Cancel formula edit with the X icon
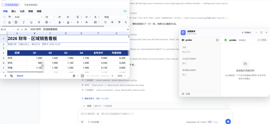The width and height of the screenshot is (270, 124). point(18,29)
